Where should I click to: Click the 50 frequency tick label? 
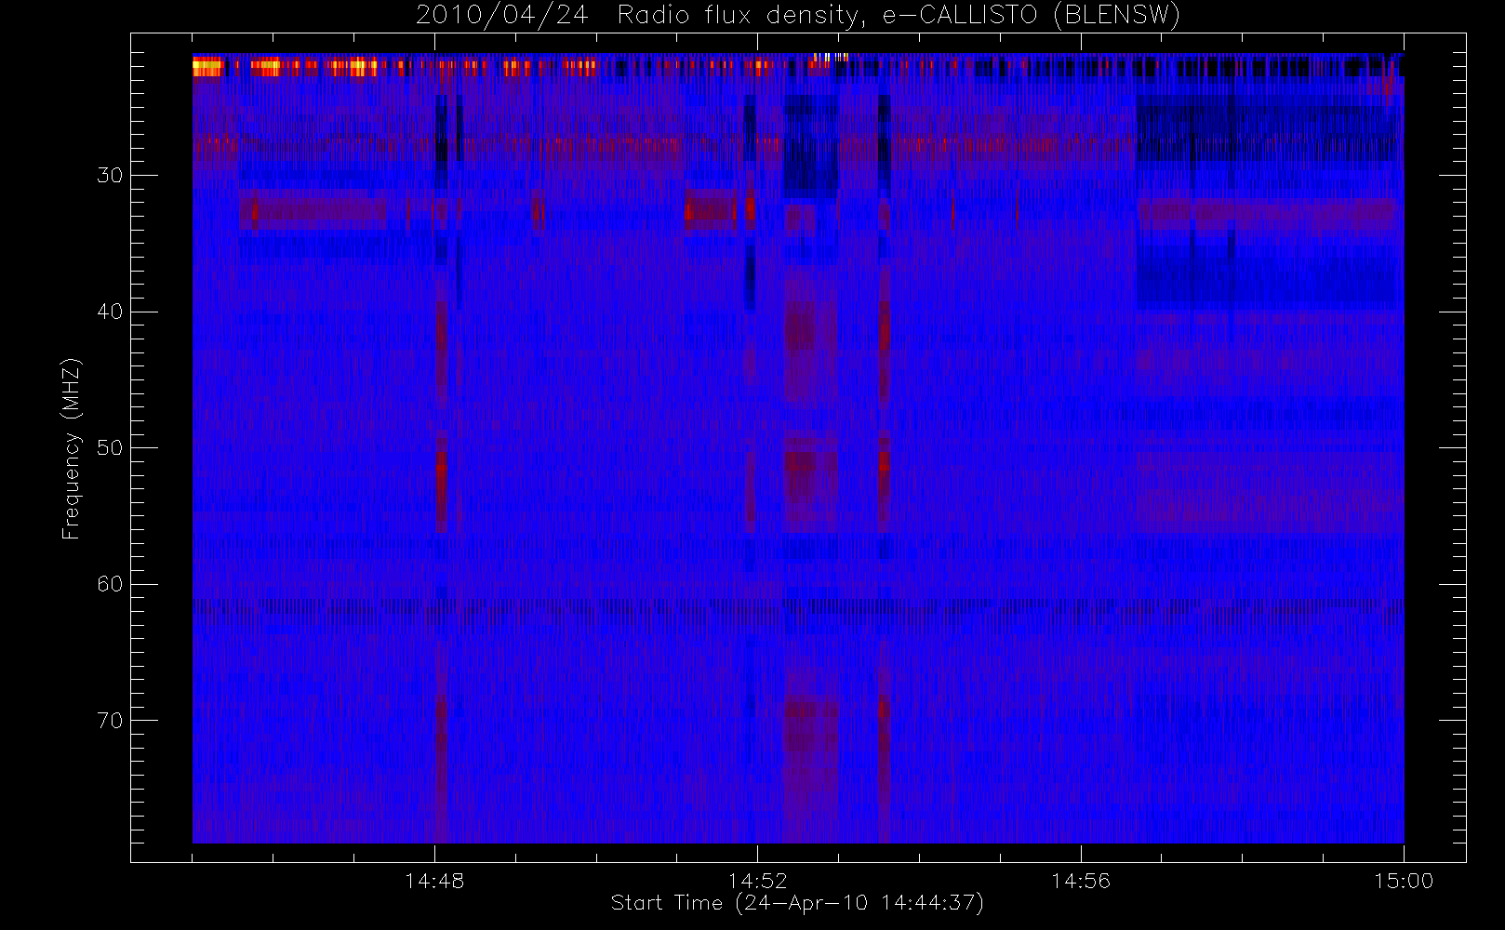tap(109, 448)
